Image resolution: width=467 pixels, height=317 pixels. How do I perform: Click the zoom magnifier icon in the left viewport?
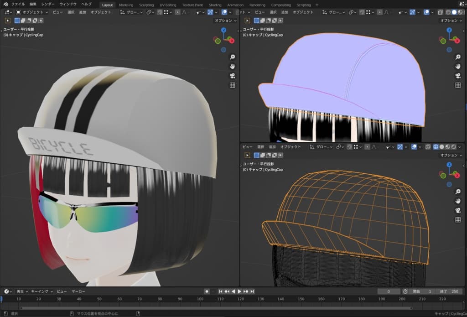tap(232, 57)
